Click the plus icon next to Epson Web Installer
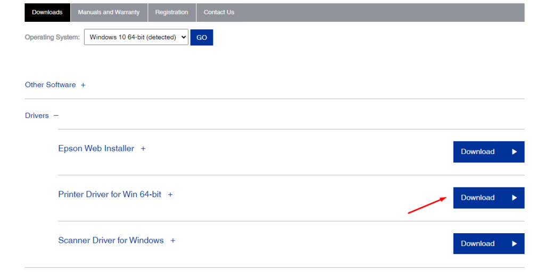 tap(143, 149)
